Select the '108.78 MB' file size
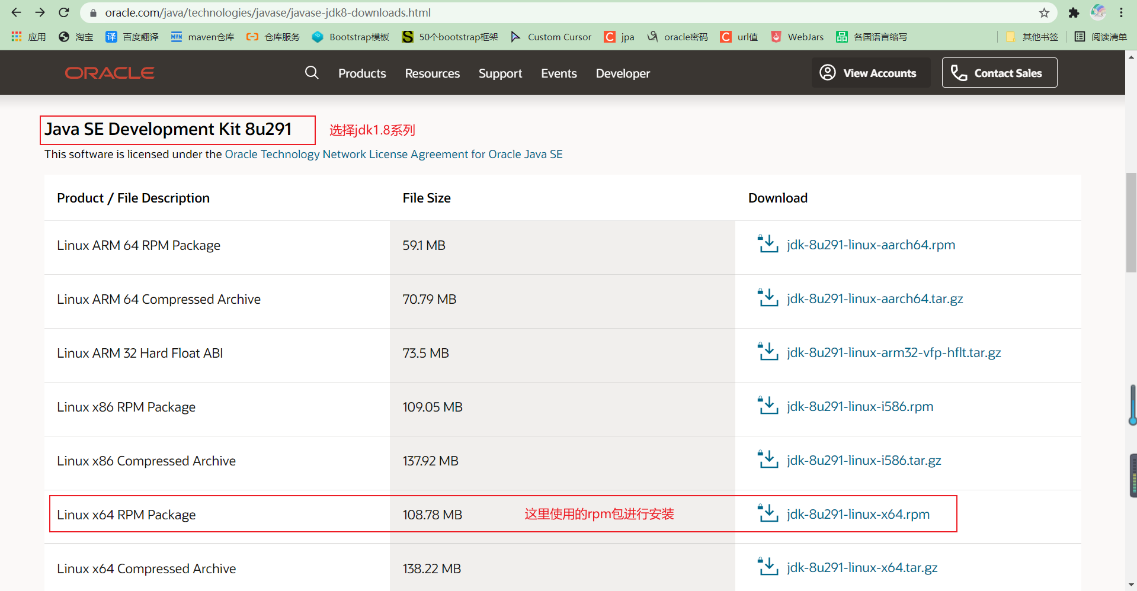 (432, 515)
